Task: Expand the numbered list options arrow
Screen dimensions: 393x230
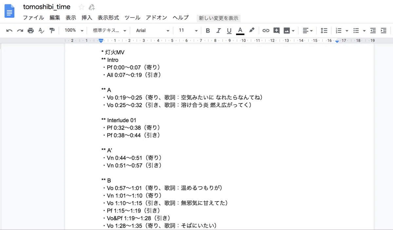Action: coord(346,31)
